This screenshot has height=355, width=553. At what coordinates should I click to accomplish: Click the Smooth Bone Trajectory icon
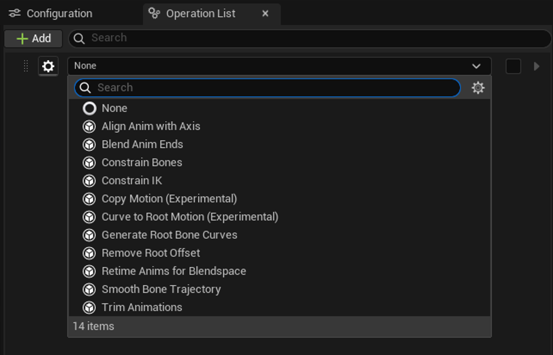89,289
